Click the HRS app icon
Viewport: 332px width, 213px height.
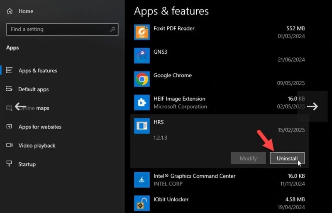142,126
